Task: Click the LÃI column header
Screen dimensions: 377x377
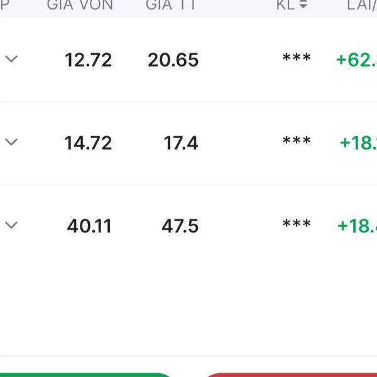Action: 362,5
